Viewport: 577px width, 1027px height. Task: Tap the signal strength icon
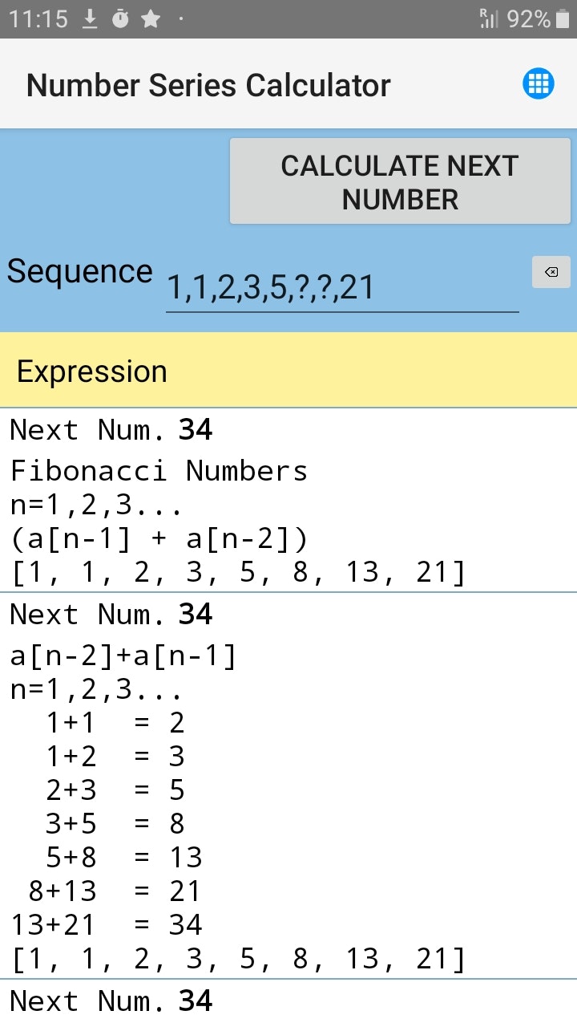(488, 19)
